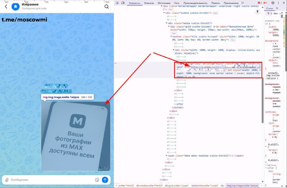
Task: Click the img src URL link
Action: tap(204, 66)
